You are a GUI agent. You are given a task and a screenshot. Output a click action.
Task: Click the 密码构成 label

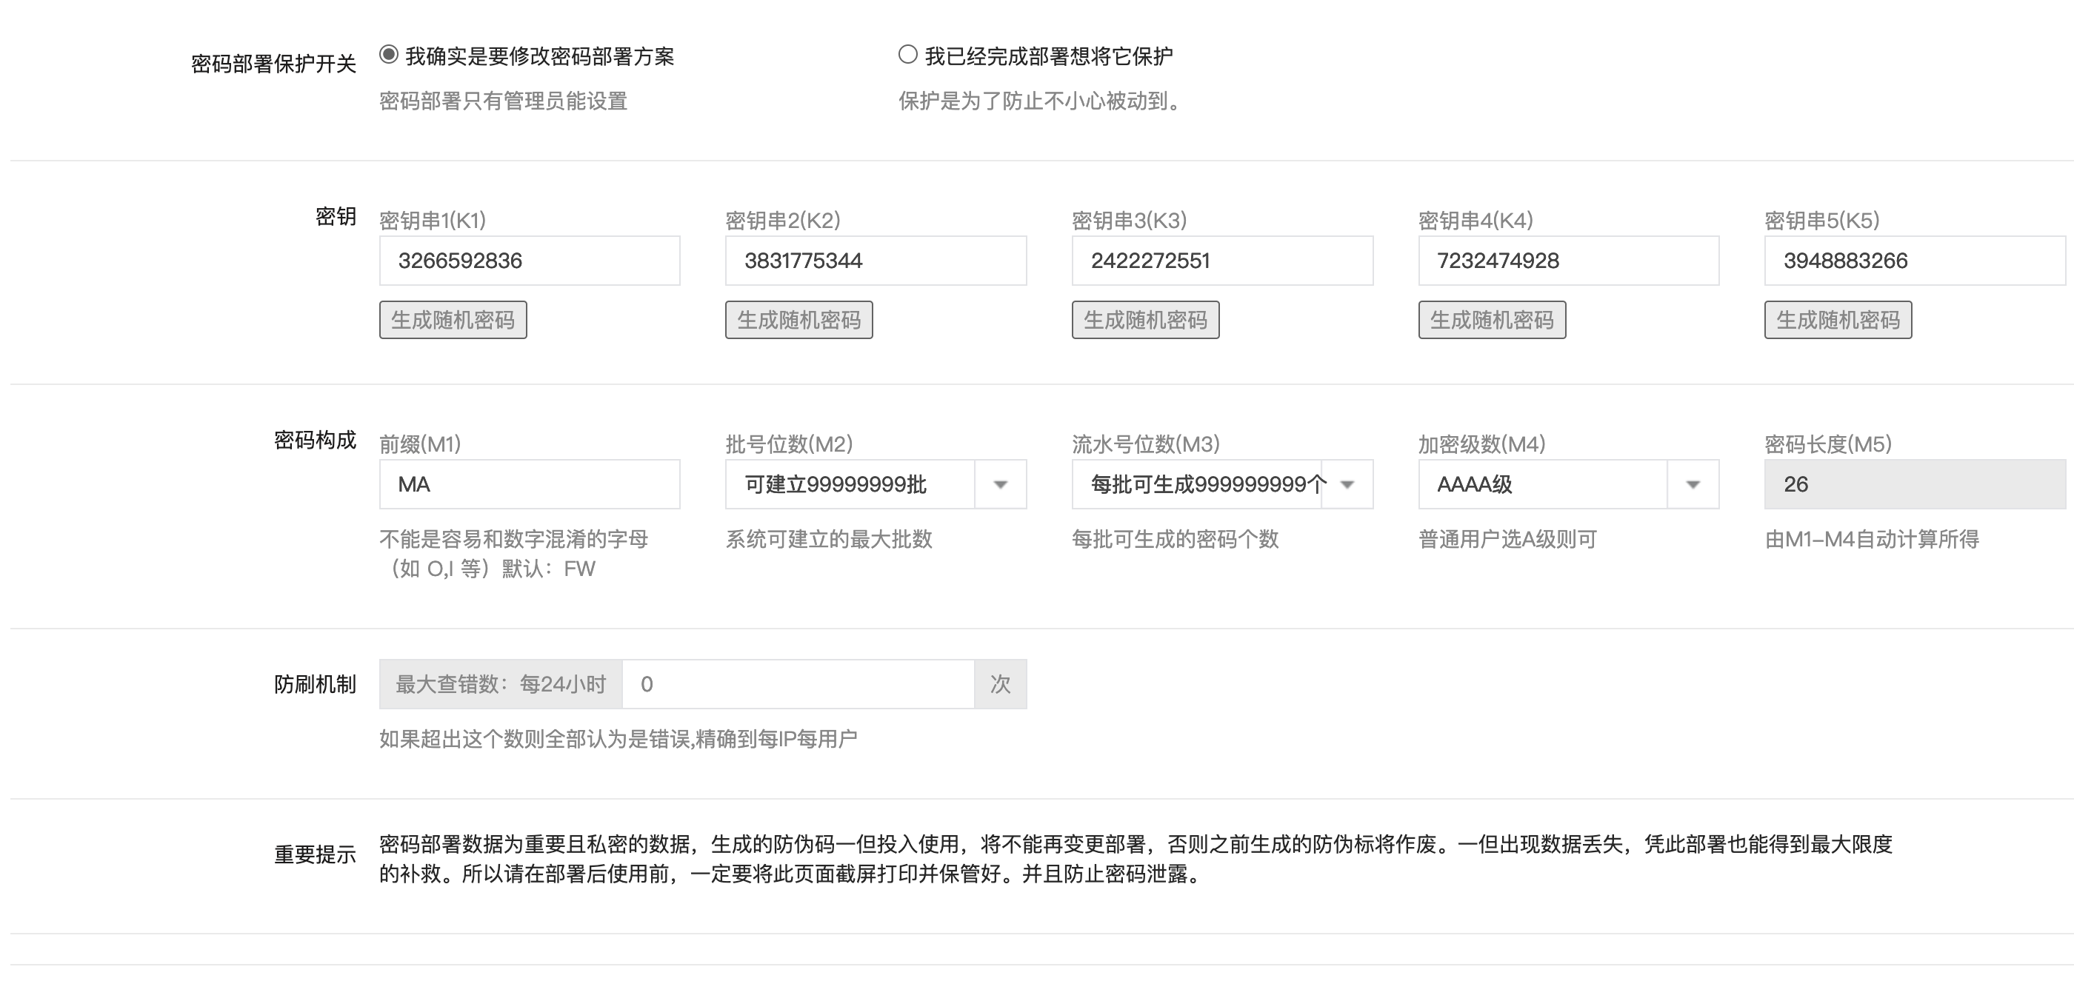pyautogui.click(x=315, y=440)
